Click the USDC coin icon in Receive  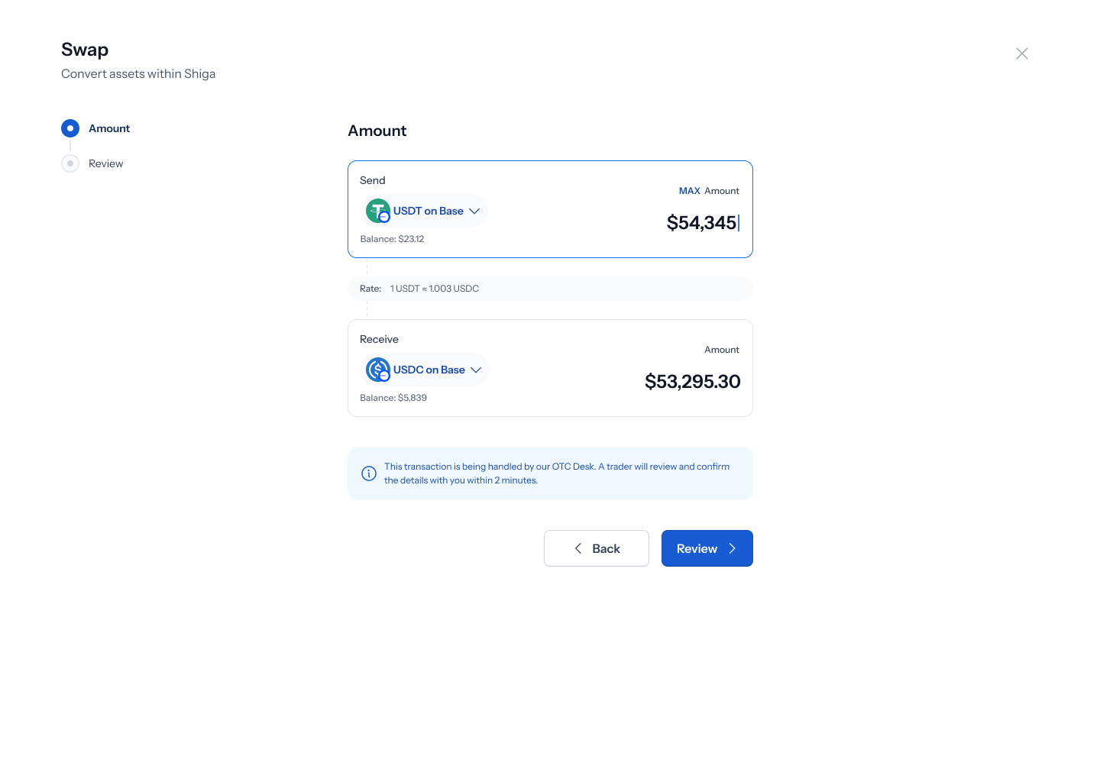coord(378,370)
